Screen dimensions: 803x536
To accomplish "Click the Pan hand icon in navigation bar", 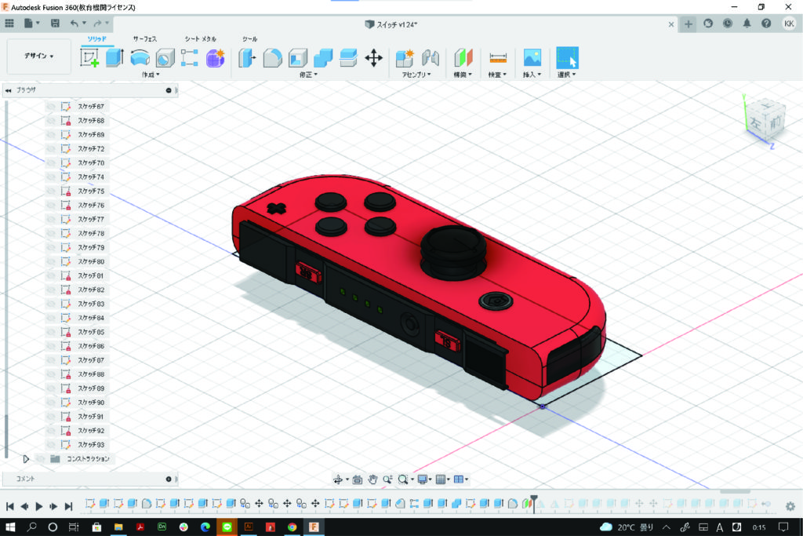I will pyautogui.click(x=373, y=479).
